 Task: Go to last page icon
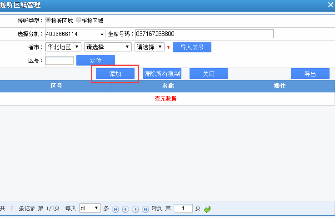[145, 209]
